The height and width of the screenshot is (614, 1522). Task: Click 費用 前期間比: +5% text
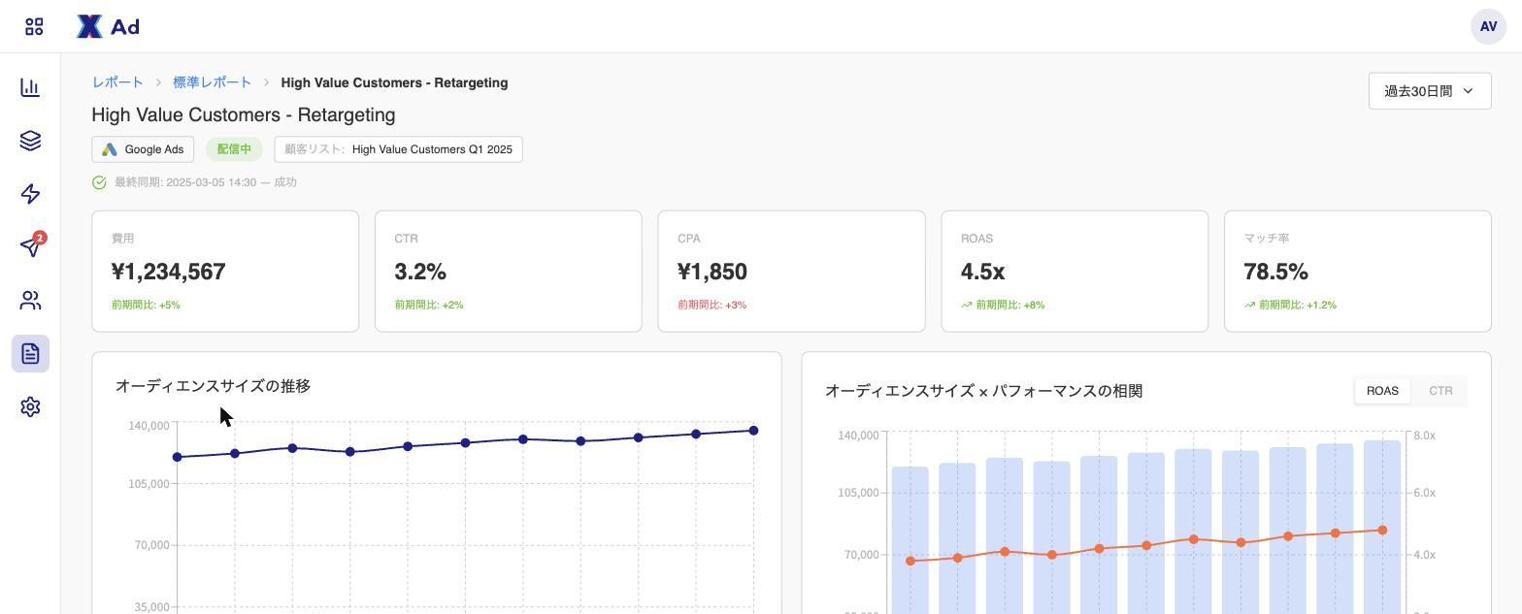tap(146, 305)
